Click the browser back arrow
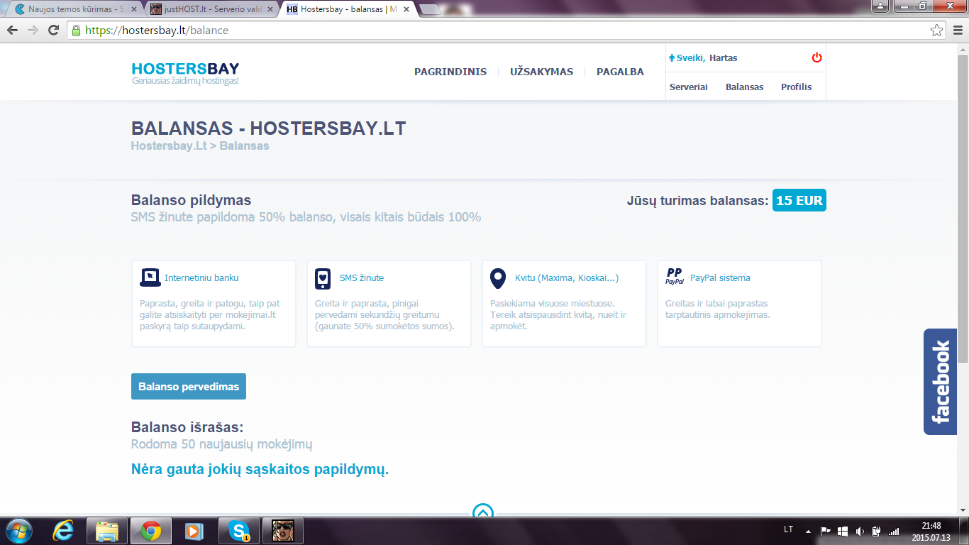The image size is (969, 545). 12,31
